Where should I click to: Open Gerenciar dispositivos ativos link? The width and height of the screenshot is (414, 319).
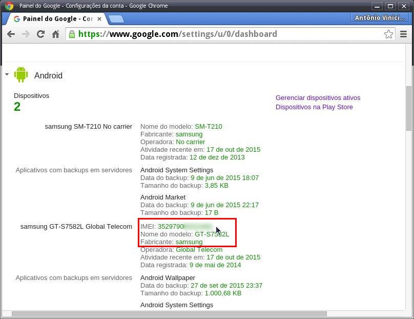318,98
